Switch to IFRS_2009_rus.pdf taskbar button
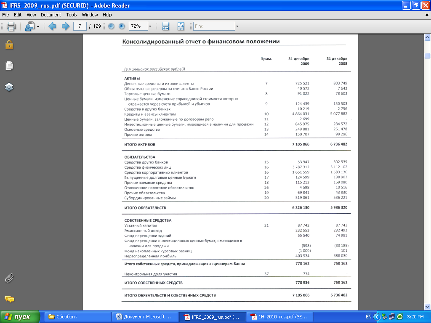The height and width of the screenshot is (323, 431). click(x=213, y=317)
